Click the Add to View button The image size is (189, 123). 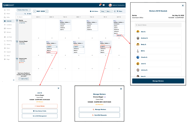click(x=24, y=79)
